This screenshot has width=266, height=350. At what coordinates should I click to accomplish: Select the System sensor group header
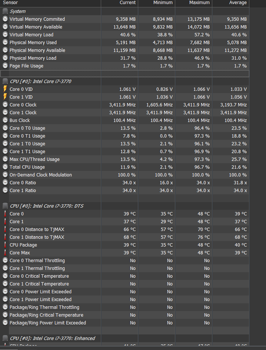tap(18, 11)
